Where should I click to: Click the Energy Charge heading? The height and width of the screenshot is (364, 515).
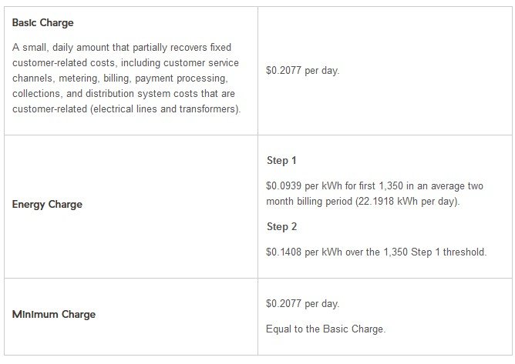pos(47,204)
